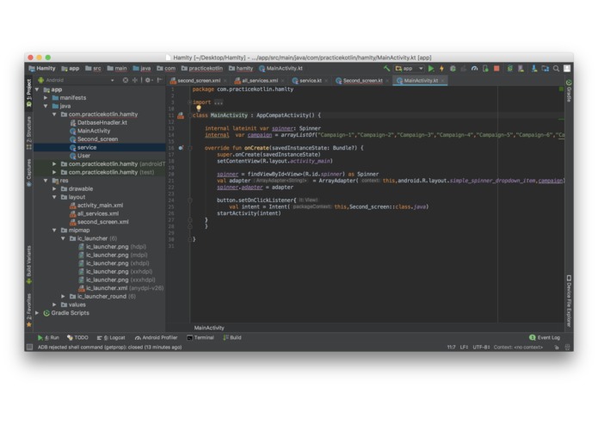The image size is (598, 425).
Task: Click the tool window quick-access icon bottom-left
Action: pos(29,348)
